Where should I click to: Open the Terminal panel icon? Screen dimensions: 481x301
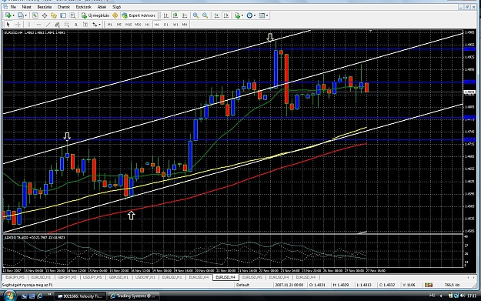pyautogui.click(x=63, y=15)
